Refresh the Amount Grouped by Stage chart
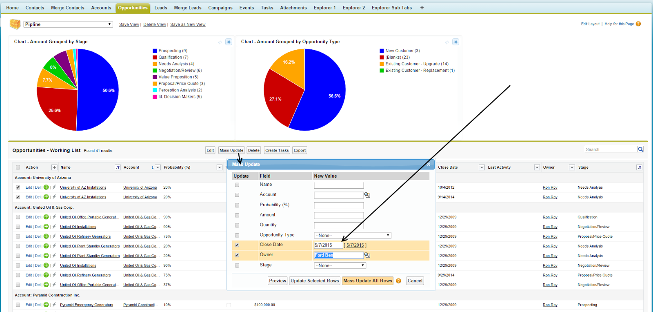The image size is (653, 312). (x=220, y=42)
